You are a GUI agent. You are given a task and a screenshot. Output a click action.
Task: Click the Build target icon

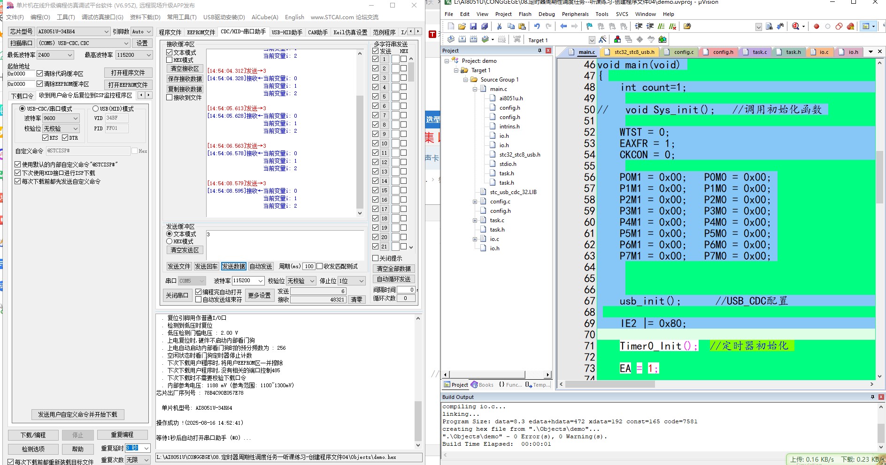pyautogui.click(x=462, y=39)
